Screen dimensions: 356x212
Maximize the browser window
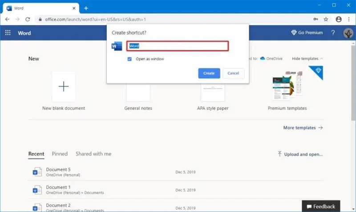[x=334, y=5]
